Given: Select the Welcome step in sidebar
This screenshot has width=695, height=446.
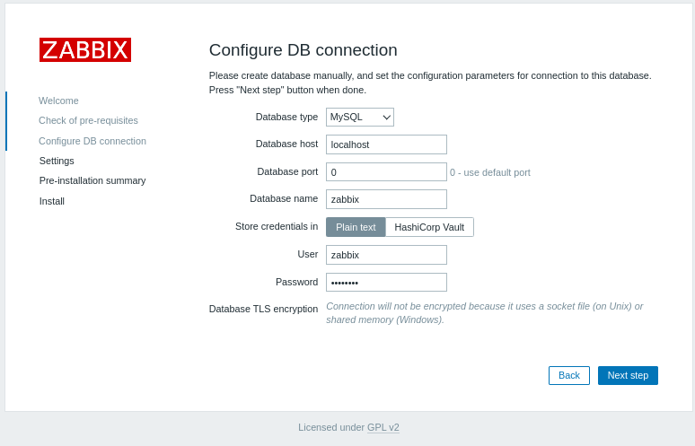Looking at the screenshot, I should click(x=58, y=101).
